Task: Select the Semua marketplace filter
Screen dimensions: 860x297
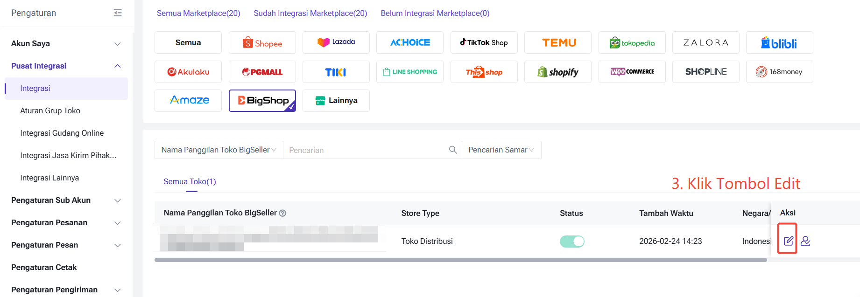Action: [188, 43]
